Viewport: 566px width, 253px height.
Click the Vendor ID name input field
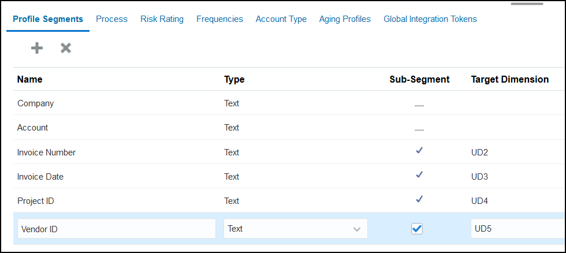click(x=117, y=229)
